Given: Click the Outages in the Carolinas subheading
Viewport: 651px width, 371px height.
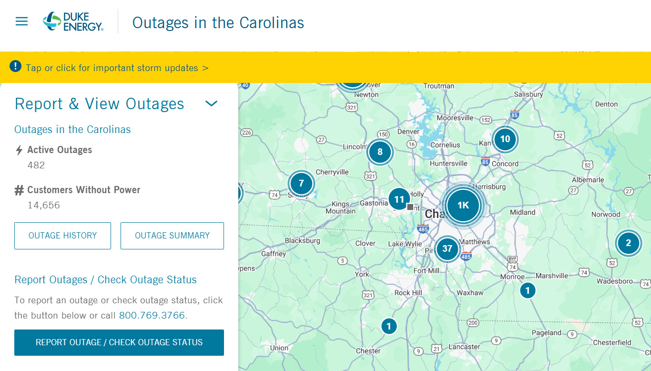Looking at the screenshot, I should click(72, 130).
